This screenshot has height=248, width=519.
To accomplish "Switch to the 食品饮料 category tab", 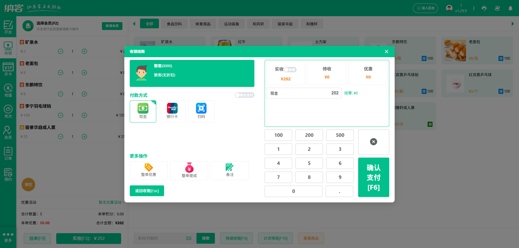I will tap(174, 23).
